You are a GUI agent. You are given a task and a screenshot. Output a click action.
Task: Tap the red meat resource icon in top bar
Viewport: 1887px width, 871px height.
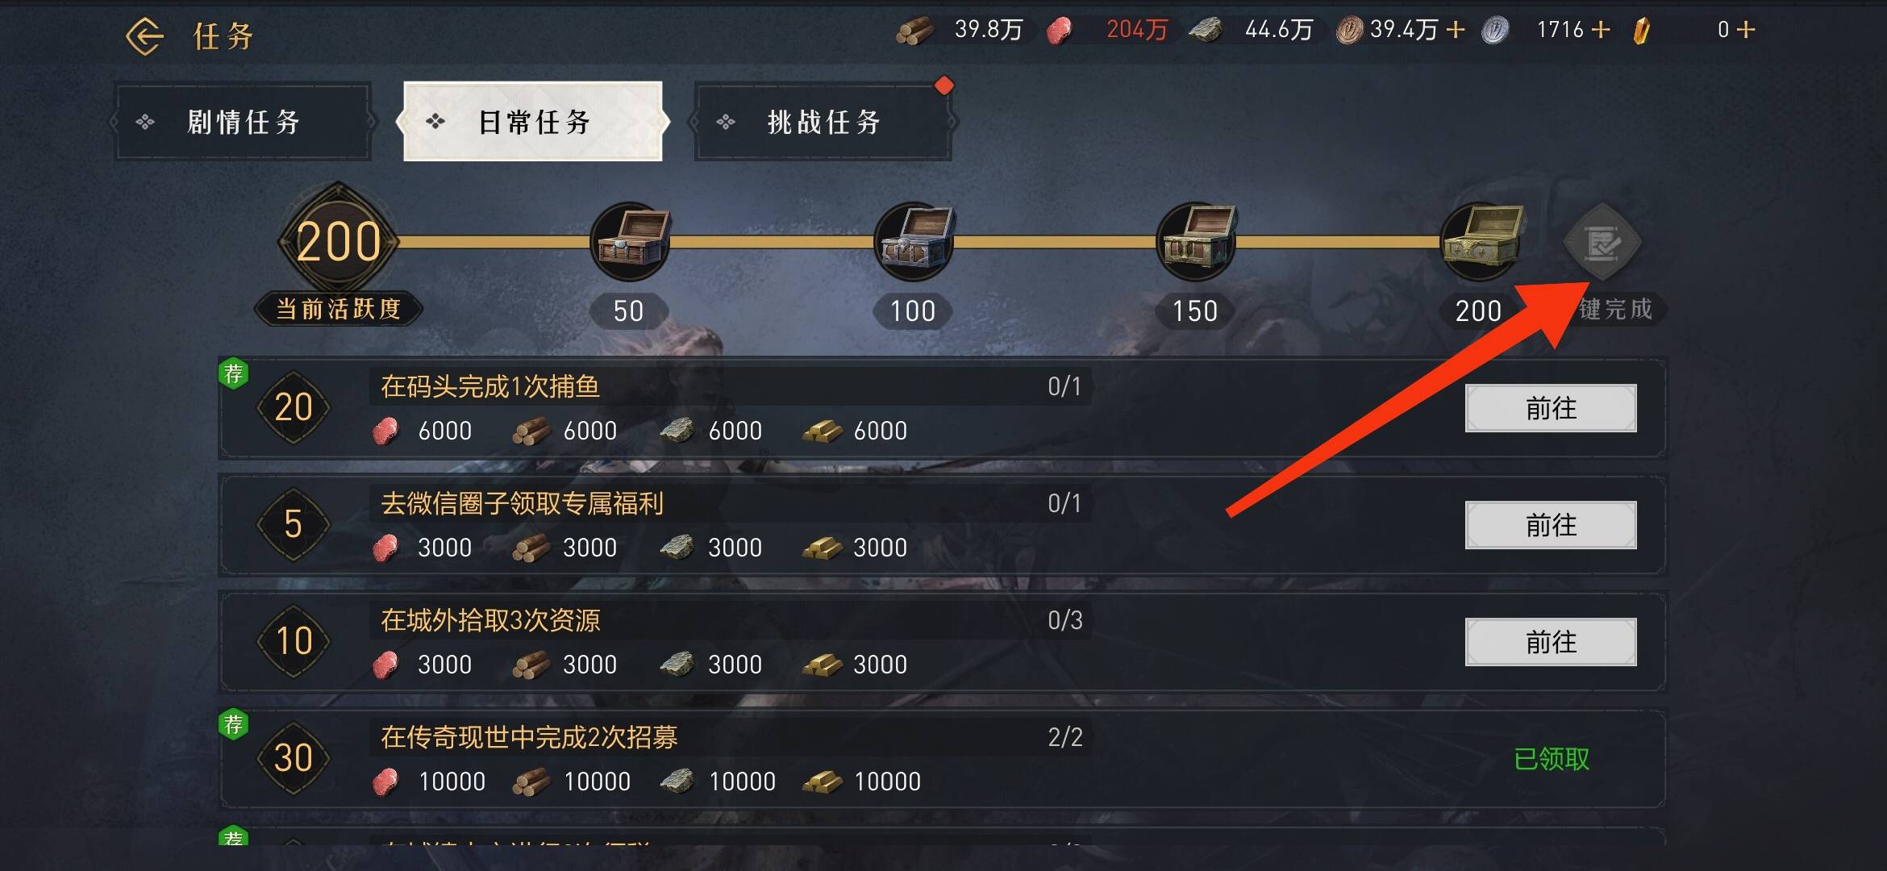tap(1060, 31)
